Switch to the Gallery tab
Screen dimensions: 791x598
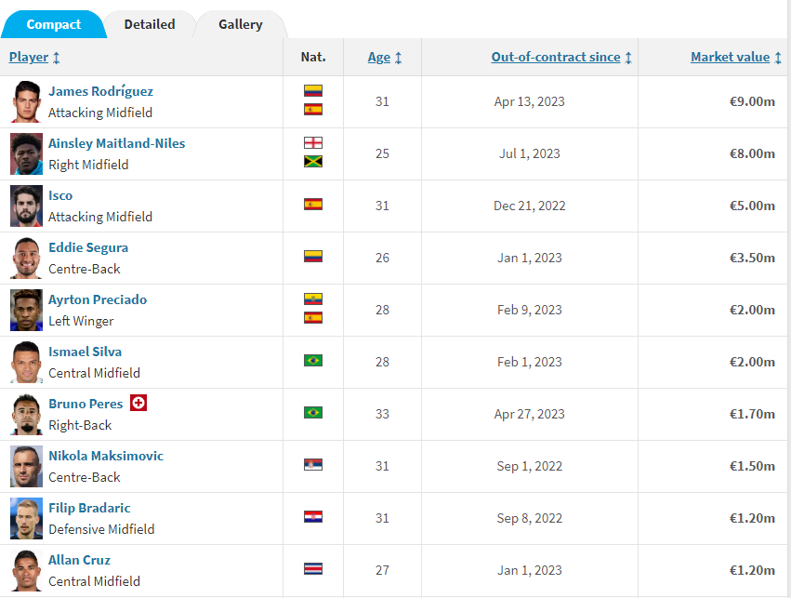(240, 24)
